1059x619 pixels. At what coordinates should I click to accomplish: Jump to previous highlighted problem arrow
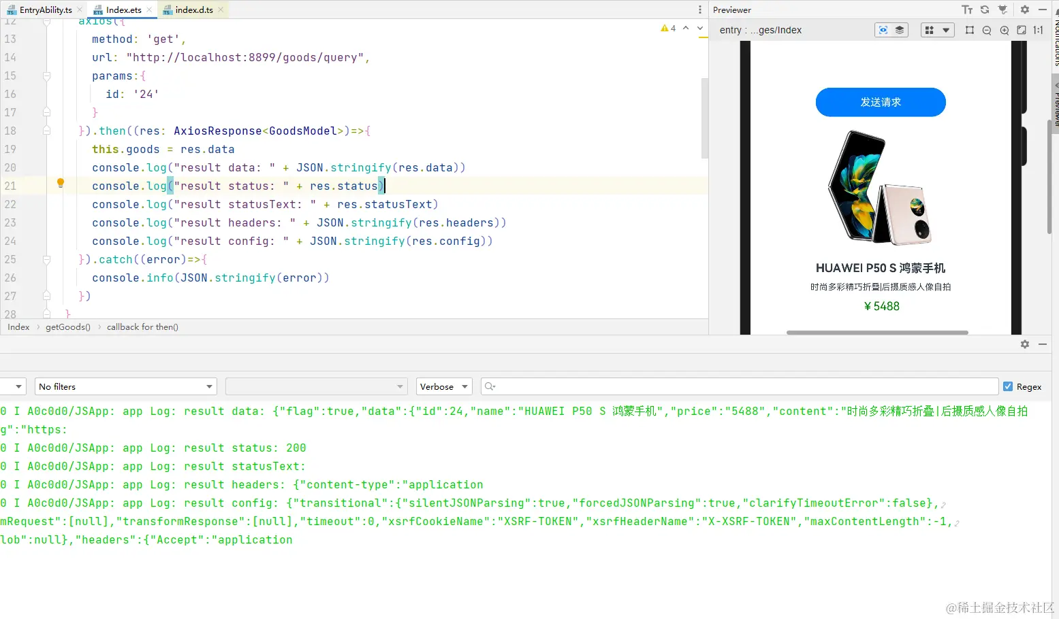(x=686, y=28)
